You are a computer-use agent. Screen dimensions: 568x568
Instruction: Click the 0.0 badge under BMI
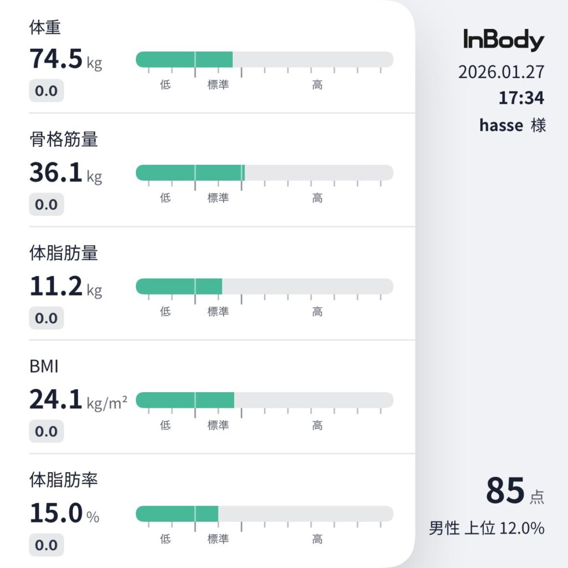click(46, 432)
